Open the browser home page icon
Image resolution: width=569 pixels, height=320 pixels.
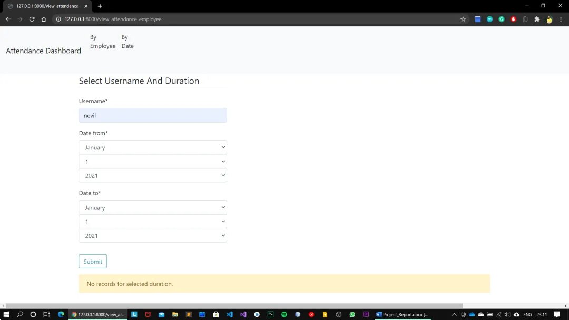click(x=44, y=19)
